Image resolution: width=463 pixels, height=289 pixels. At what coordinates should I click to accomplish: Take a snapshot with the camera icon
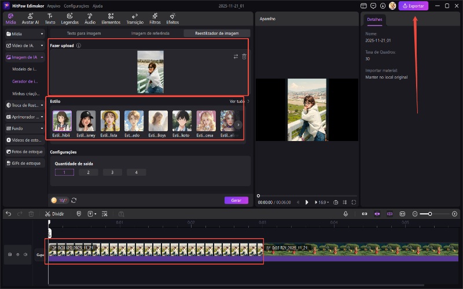point(335,202)
